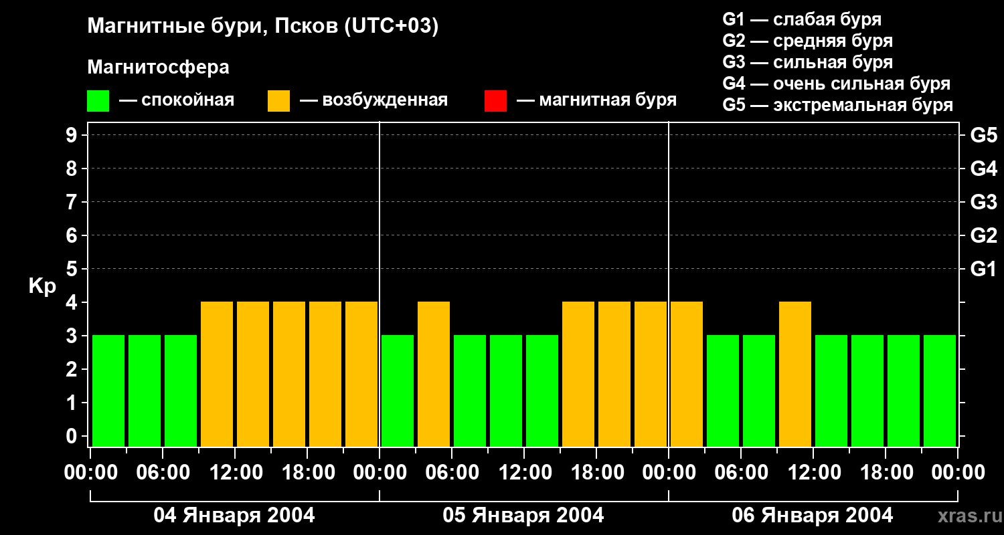Click the lone orange bar before 06:00 on 05 January

click(434, 374)
